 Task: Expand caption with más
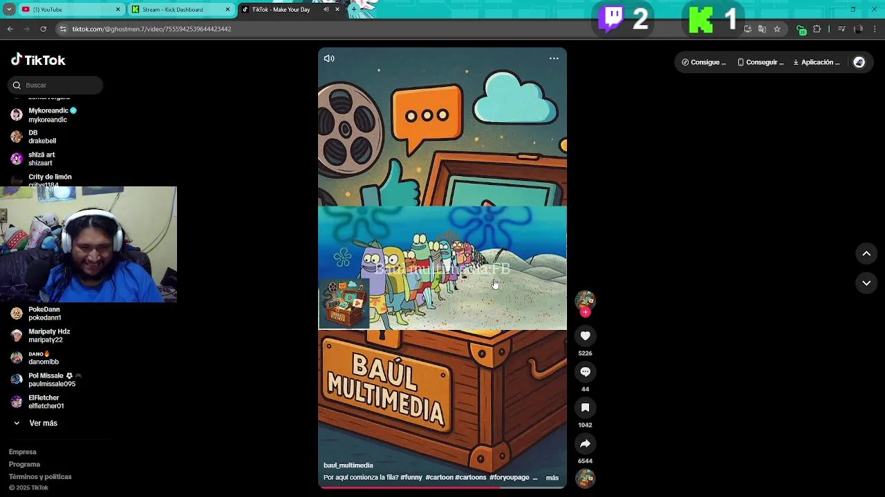point(552,478)
